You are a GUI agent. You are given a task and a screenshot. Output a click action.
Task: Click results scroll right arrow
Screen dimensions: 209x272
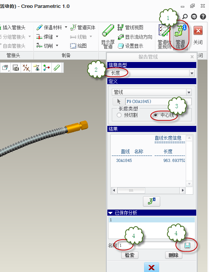183,190
